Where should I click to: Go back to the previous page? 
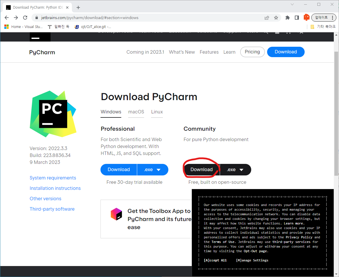click(x=7, y=18)
